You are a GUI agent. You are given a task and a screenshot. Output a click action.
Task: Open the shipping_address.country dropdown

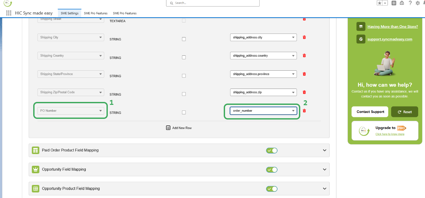click(263, 56)
